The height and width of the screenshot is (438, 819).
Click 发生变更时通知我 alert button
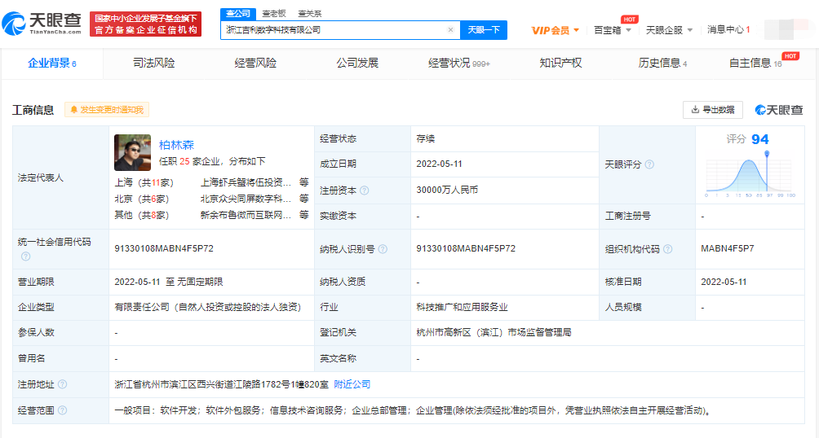tap(107, 109)
